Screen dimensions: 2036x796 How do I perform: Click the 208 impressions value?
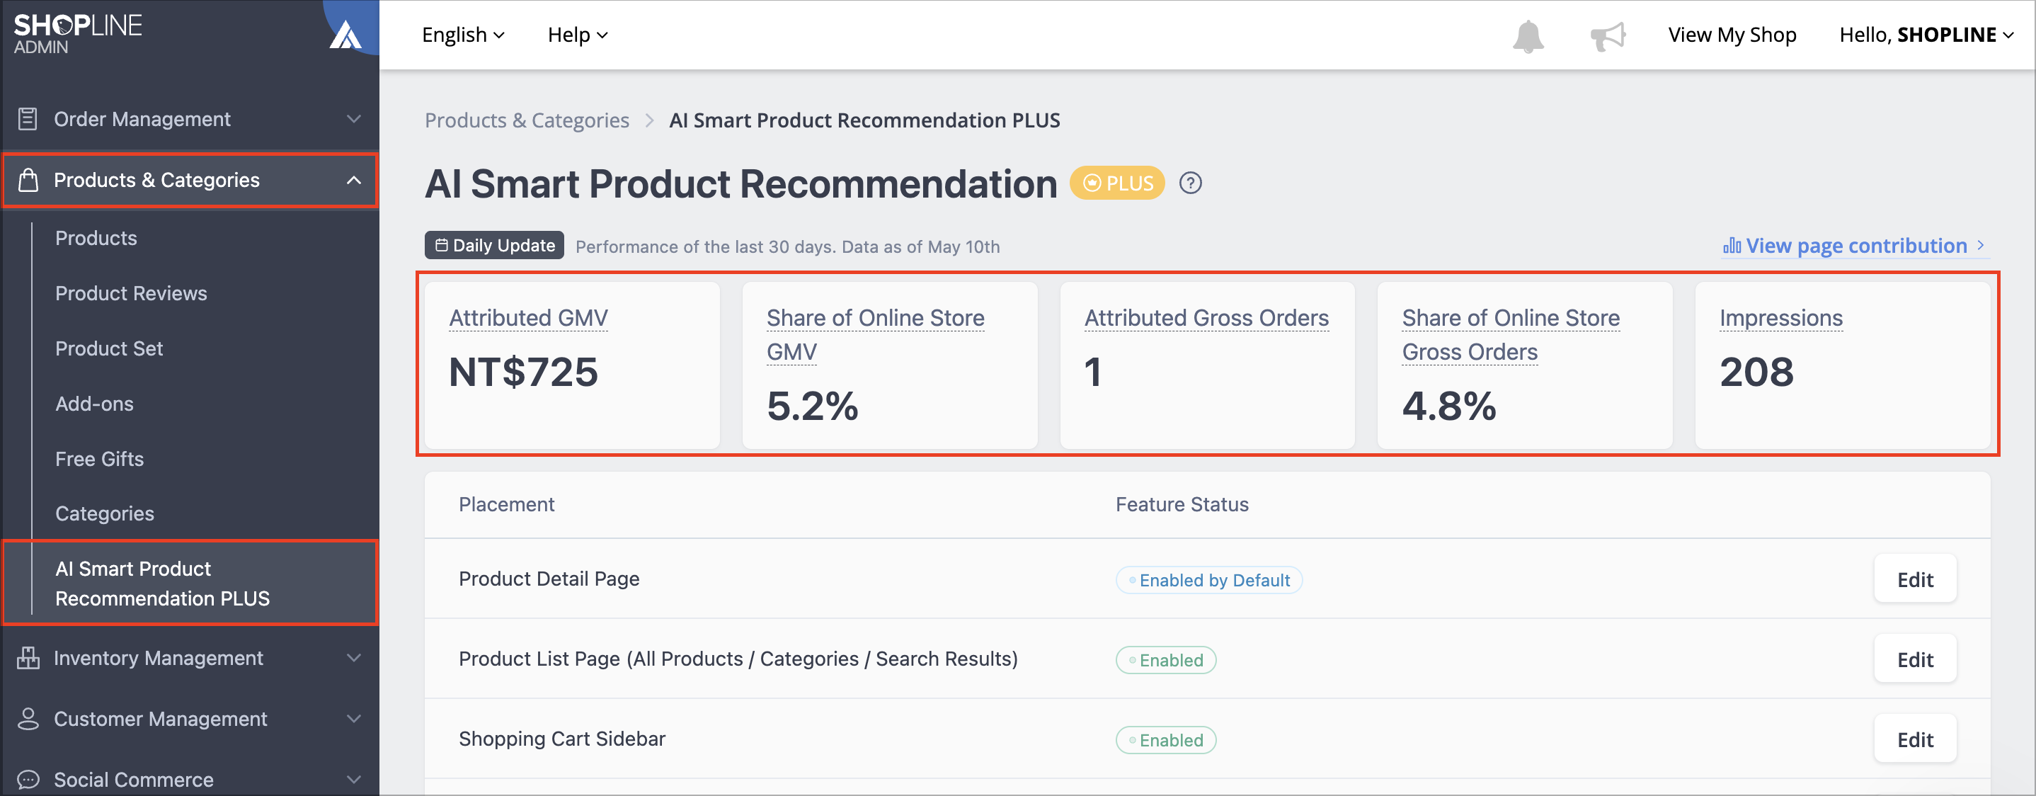coord(1756,373)
